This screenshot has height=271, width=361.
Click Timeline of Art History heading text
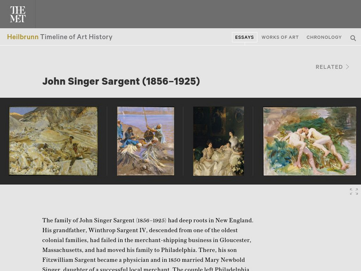76,37
